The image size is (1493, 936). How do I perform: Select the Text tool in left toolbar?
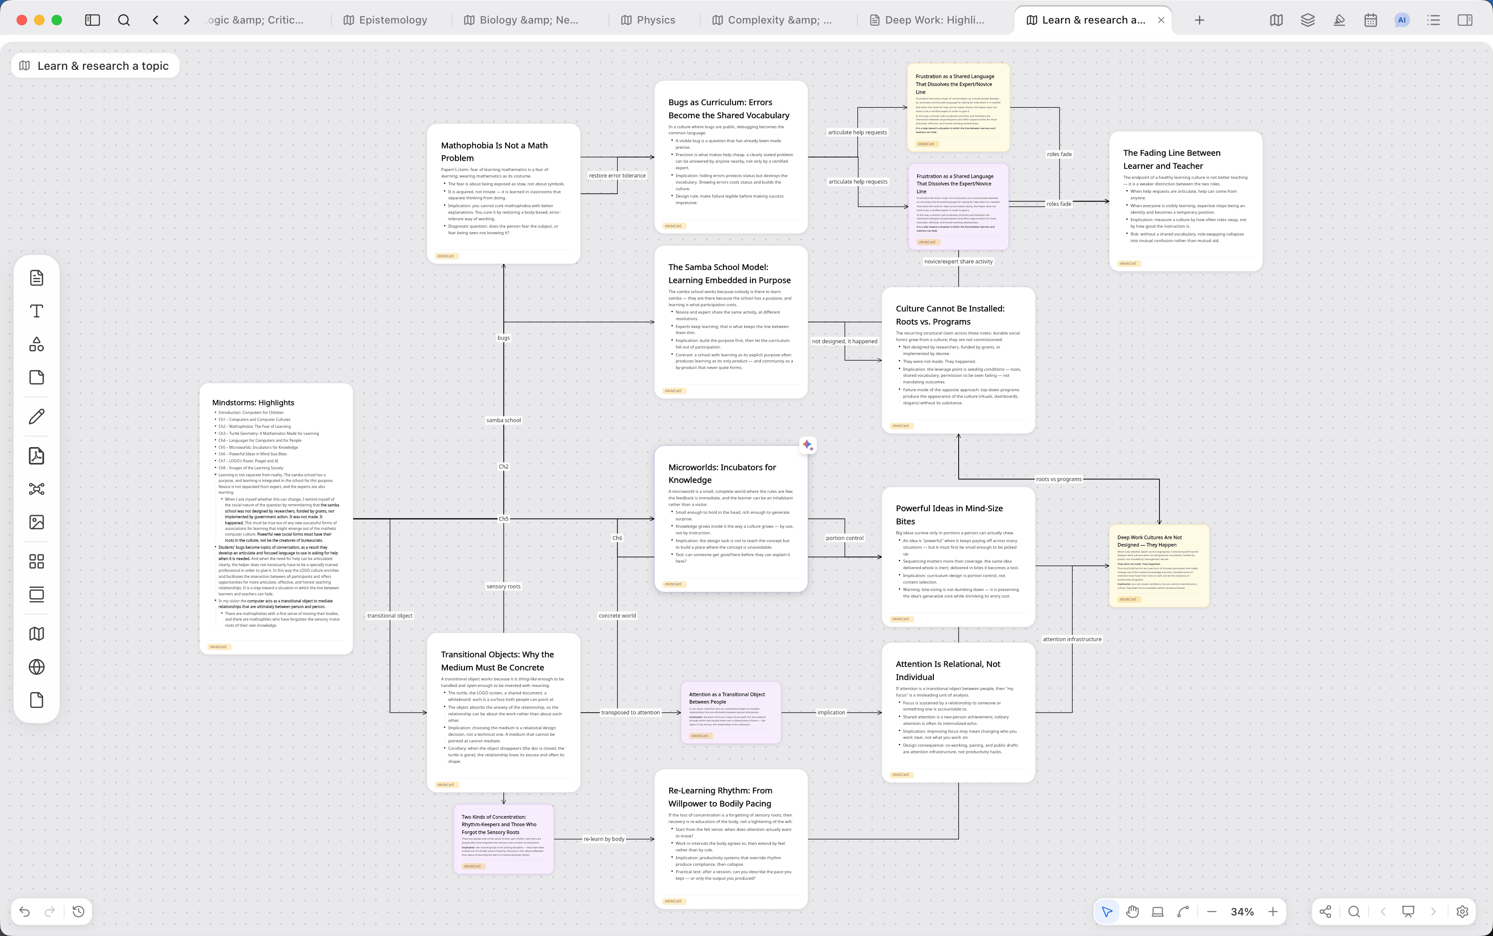click(x=37, y=311)
